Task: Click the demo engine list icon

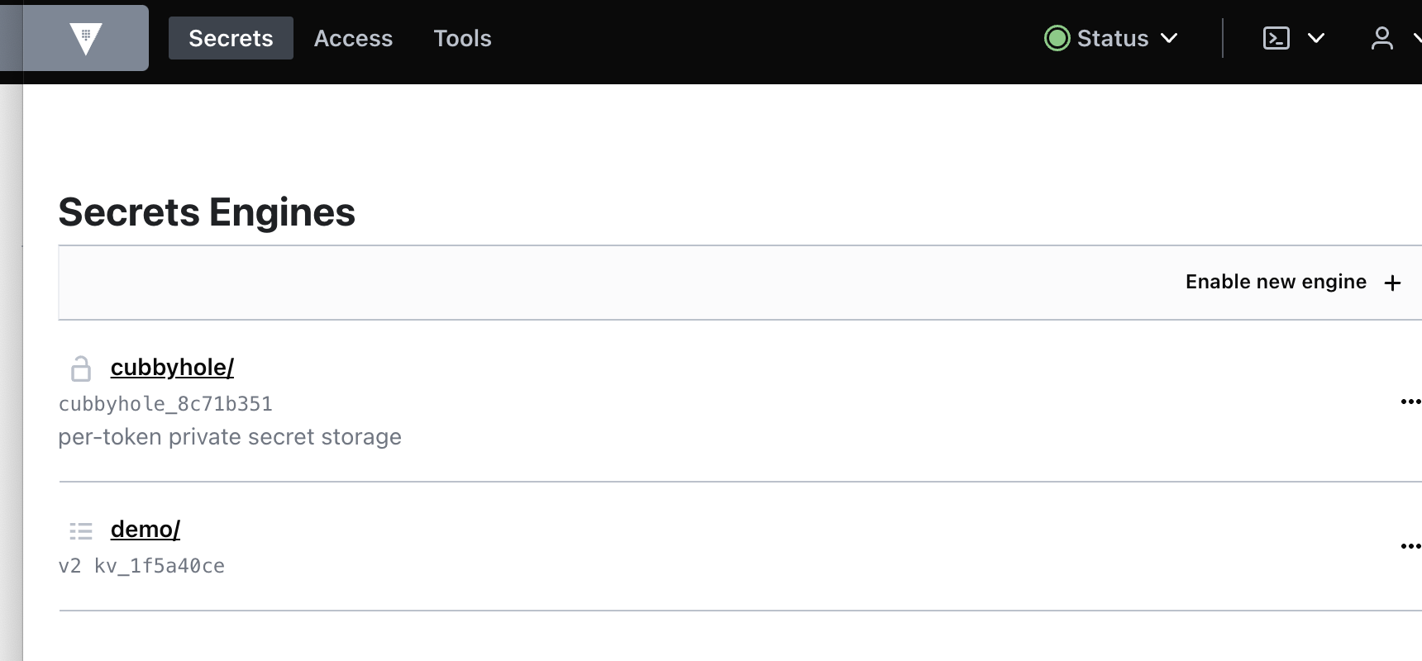Action: [x=81, y=530]
